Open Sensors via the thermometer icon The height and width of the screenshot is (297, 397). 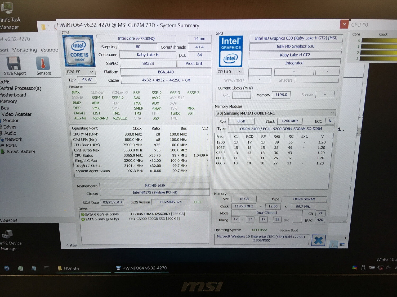pyautogui.click(x=43, y=64)
